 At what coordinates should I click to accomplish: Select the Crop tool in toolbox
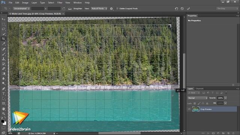point(3,39)
